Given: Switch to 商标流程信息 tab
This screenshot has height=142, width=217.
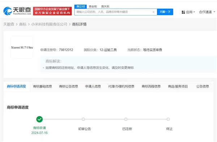Looking at the screenshot, I should coord(151,86).
